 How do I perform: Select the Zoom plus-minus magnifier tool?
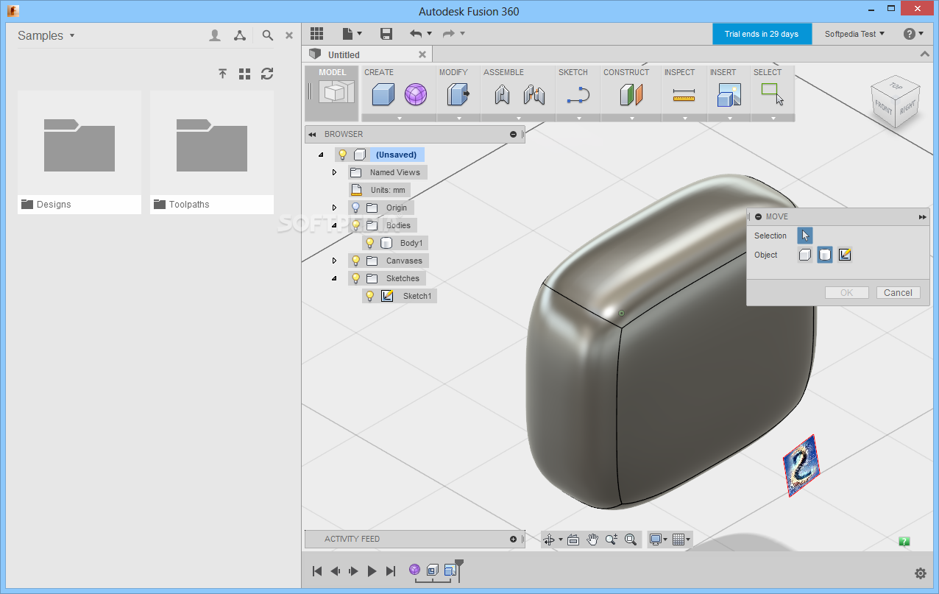(612, 540)
